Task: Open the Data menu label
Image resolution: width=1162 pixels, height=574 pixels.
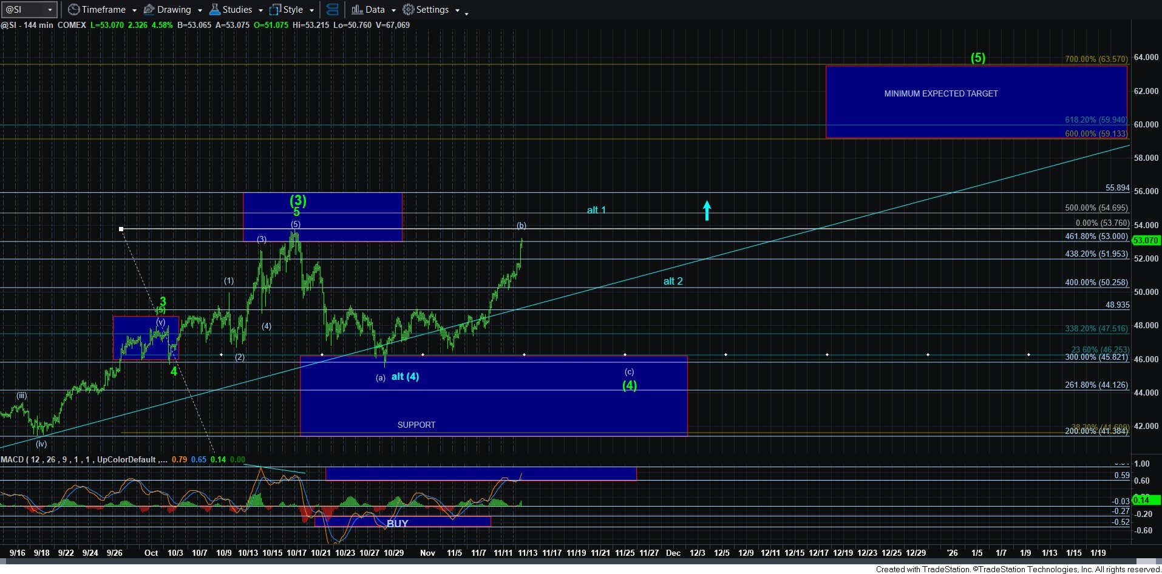Action: pos(375,10)
